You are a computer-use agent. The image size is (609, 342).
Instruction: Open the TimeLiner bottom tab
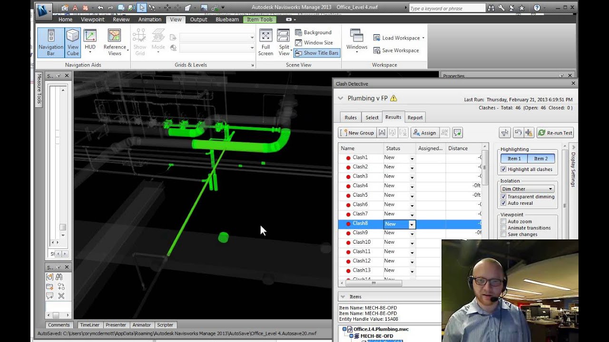coord(89,325)
